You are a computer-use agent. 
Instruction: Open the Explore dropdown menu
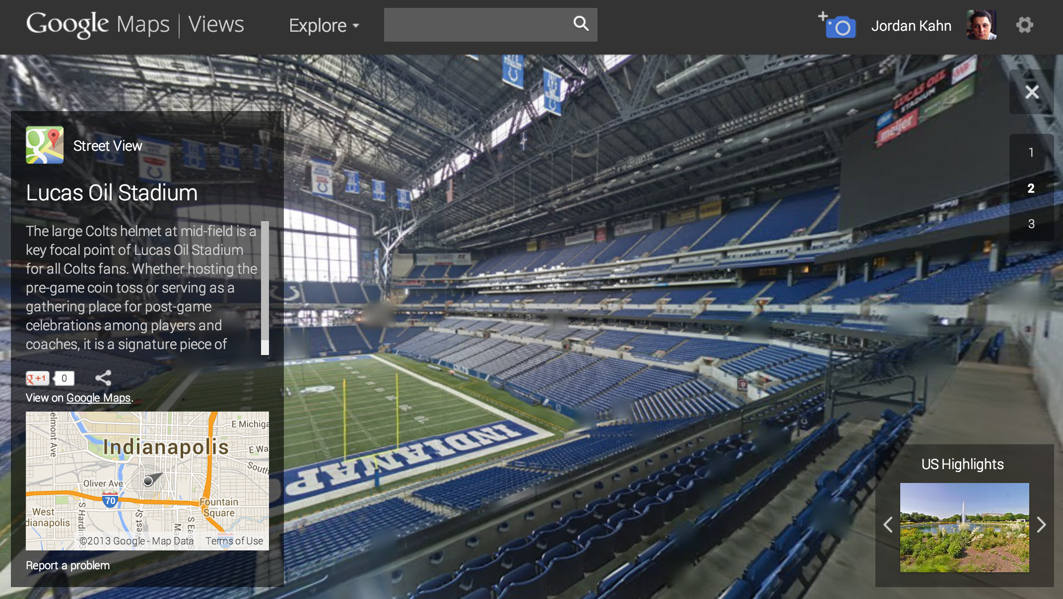click(324, 25)
